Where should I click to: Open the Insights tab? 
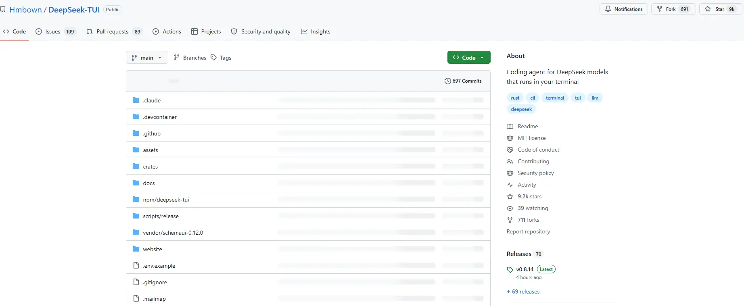pyautogui.click(x=316, y=31)
